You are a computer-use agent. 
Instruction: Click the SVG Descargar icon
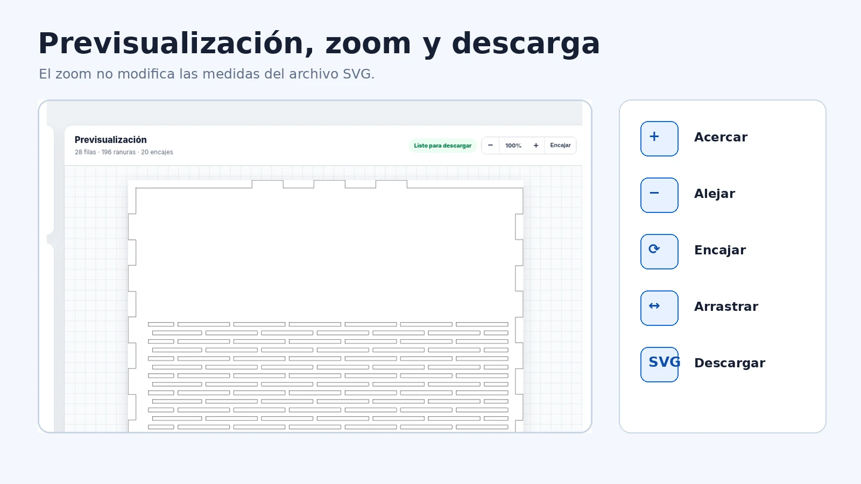(659, 365)
